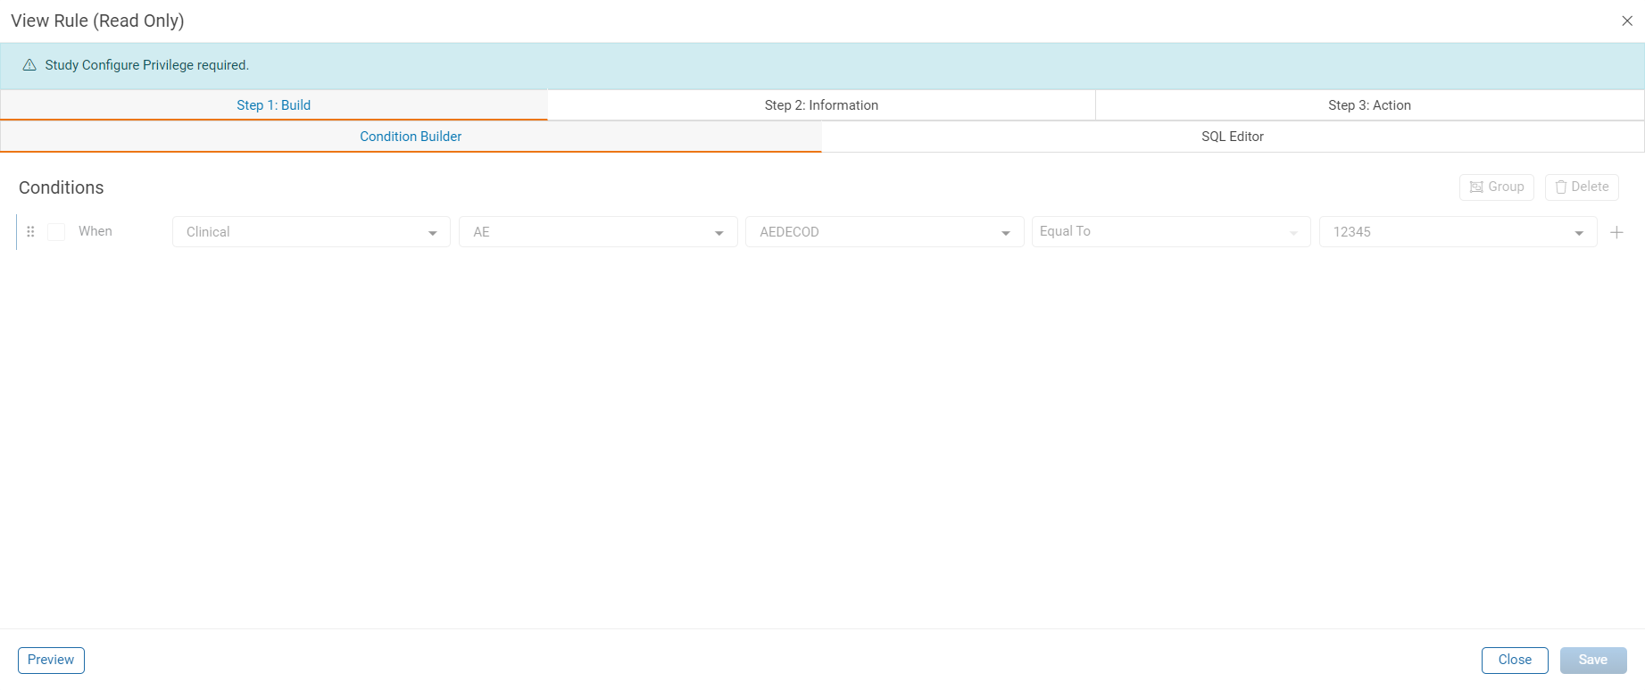
Task: Click the Conditions heading
Action: 62,187
